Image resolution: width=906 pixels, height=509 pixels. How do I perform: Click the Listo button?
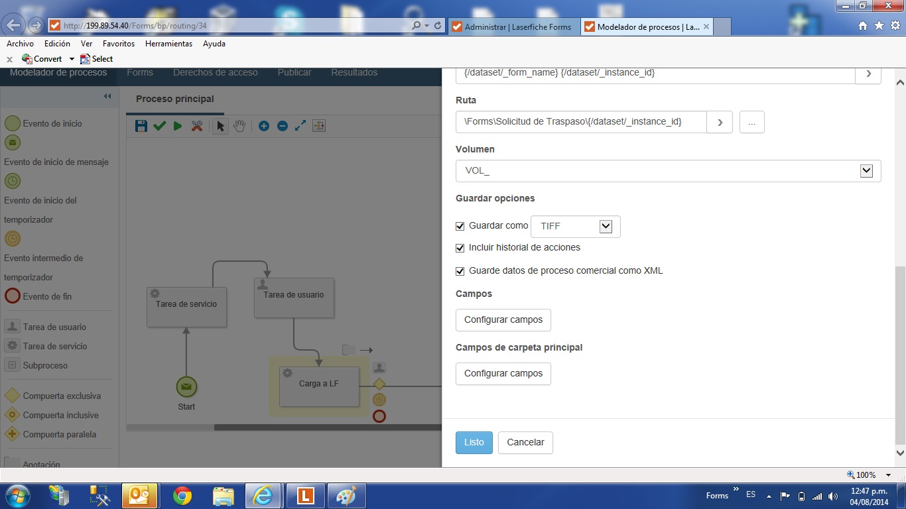(474, 443)
